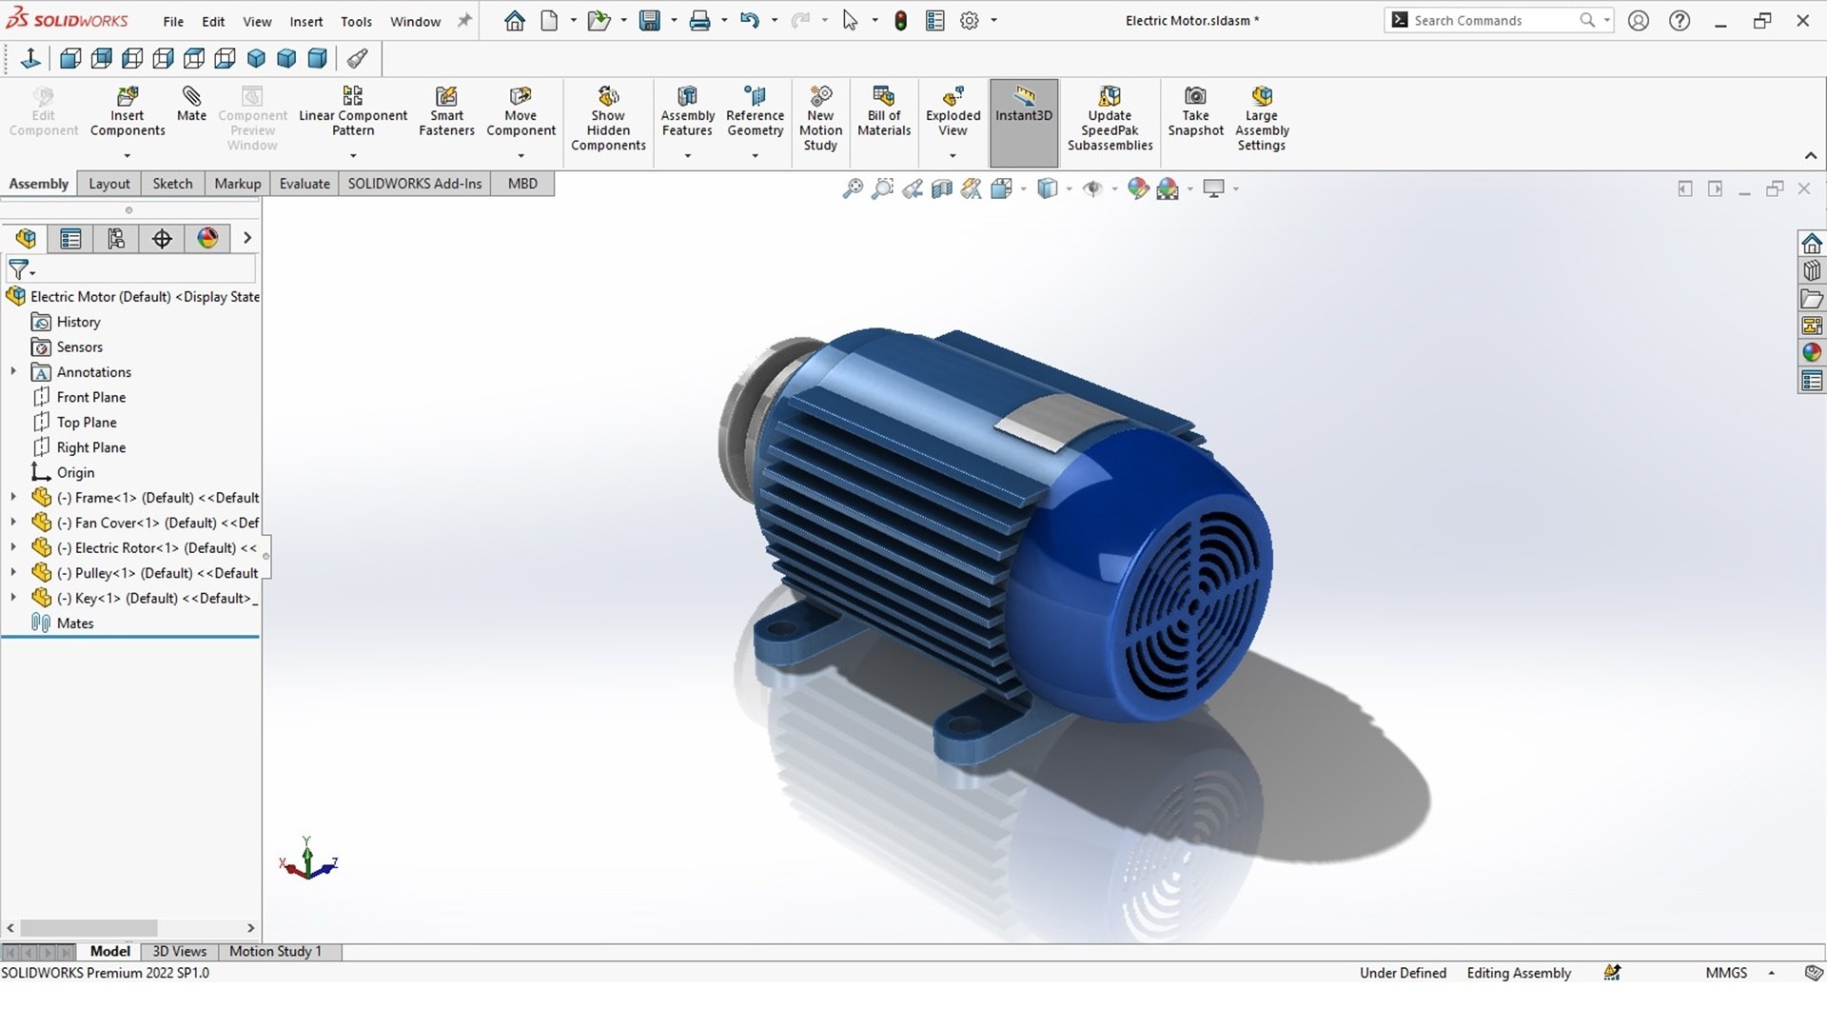
Task: Click Update SpeedPak Subassemblies
Action: point(1110,119)
